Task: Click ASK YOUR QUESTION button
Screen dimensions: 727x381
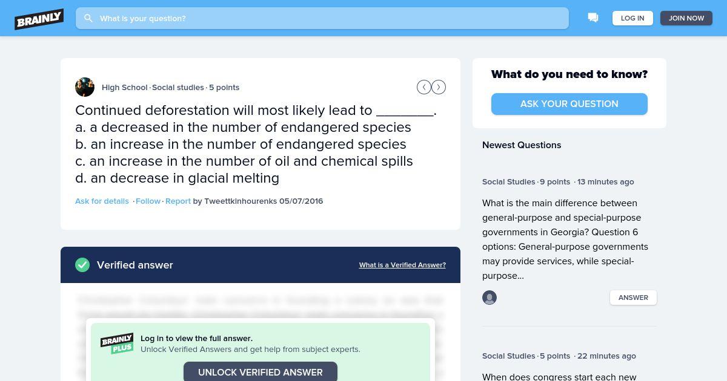Action: (x=569, y=104)
